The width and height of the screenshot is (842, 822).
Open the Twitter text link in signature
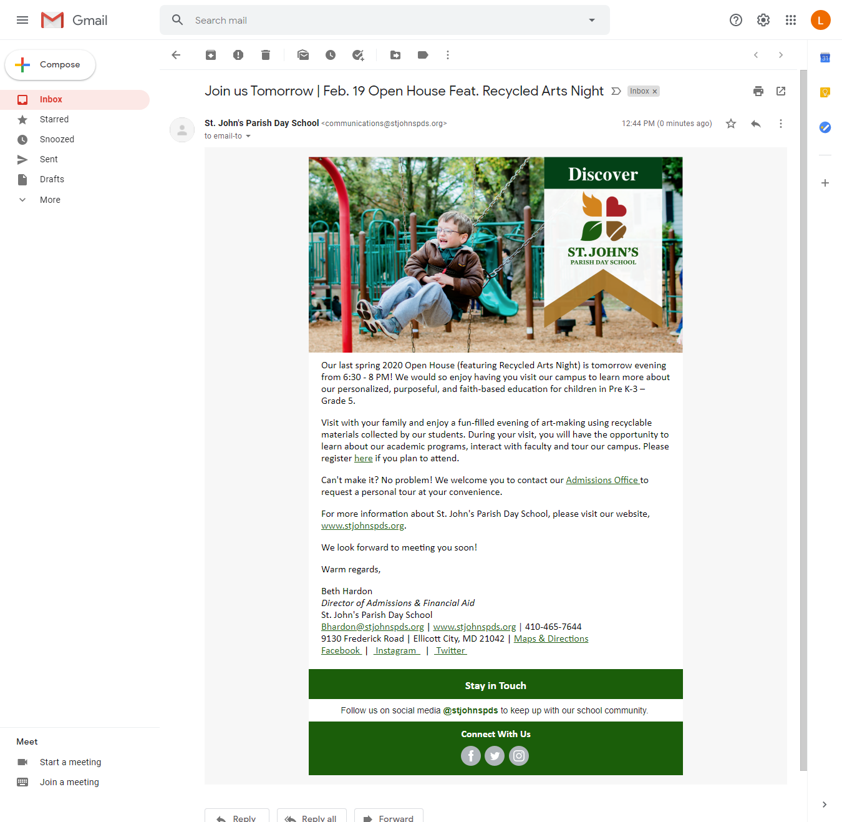(x=451, y=650)
